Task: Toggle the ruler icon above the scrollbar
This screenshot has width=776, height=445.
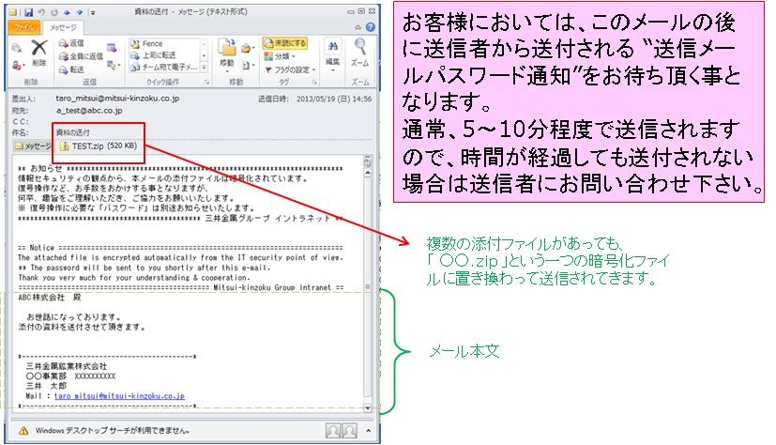Action: pyautogui.click(x=367, y=162)
